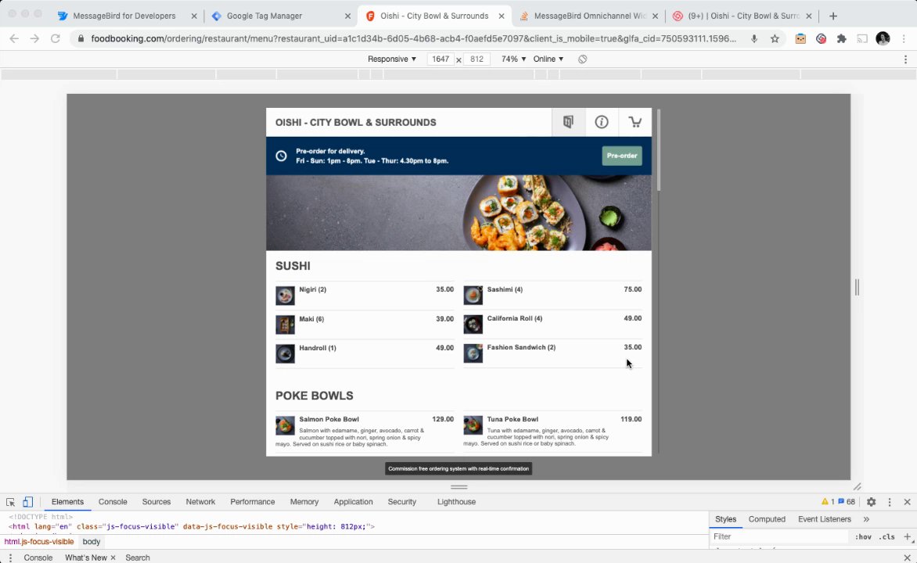Click the cast media icon
The image size is (917, 563).
(x=862, y=38)
